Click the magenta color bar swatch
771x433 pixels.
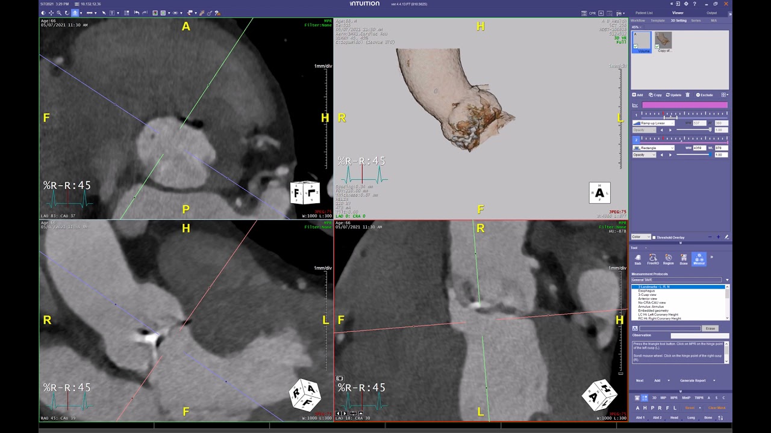(685, 105)
